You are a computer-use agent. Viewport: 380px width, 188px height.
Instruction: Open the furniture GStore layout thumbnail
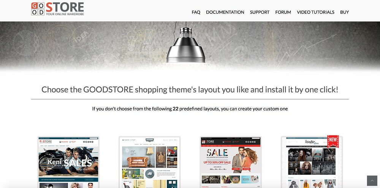point(149,162)
